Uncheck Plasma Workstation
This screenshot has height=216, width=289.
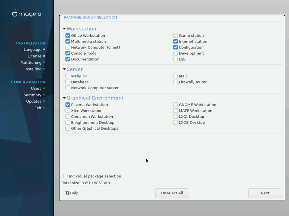coord(68,105)
